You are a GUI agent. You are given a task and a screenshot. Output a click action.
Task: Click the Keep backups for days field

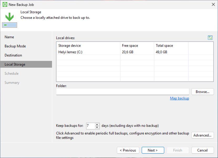pyautogui.click(x=91, y=126)
